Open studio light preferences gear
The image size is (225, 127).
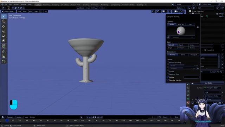[198, 28]
